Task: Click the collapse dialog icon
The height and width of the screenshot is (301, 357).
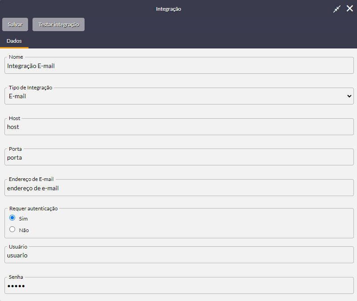Action: pos(337,9)
